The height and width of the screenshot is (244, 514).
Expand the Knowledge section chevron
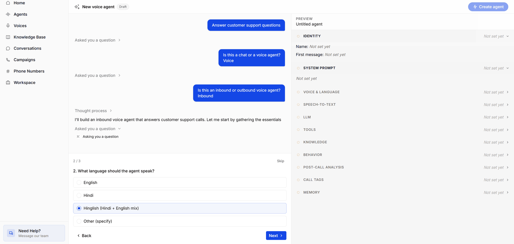tap(508, 142)
